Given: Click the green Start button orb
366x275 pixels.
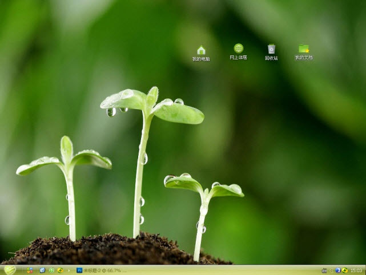Looking at the screenshot, I should click(x=10, y=270).
